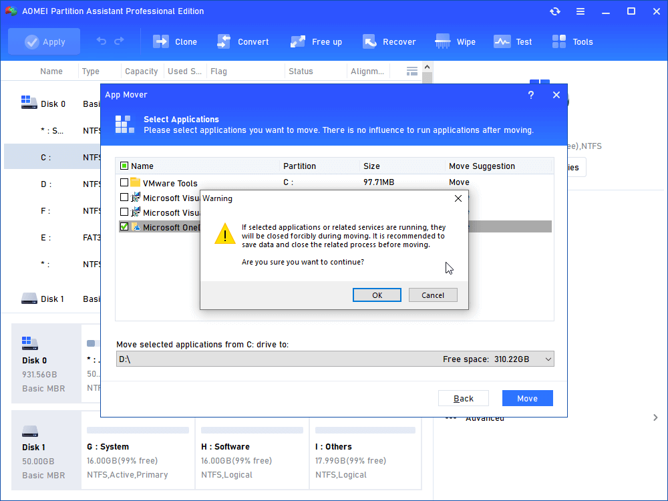Image resolution: width=668 pixels, height=501 pixels.
Task: Click the Move Suggestion column header
Action: [482, 166]
